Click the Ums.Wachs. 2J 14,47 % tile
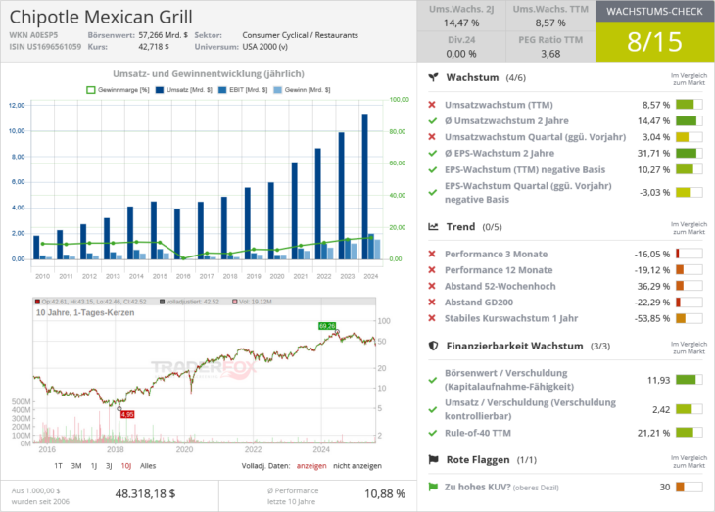The width and height of the screenshot is (715, 512). [x=461, y=16]
